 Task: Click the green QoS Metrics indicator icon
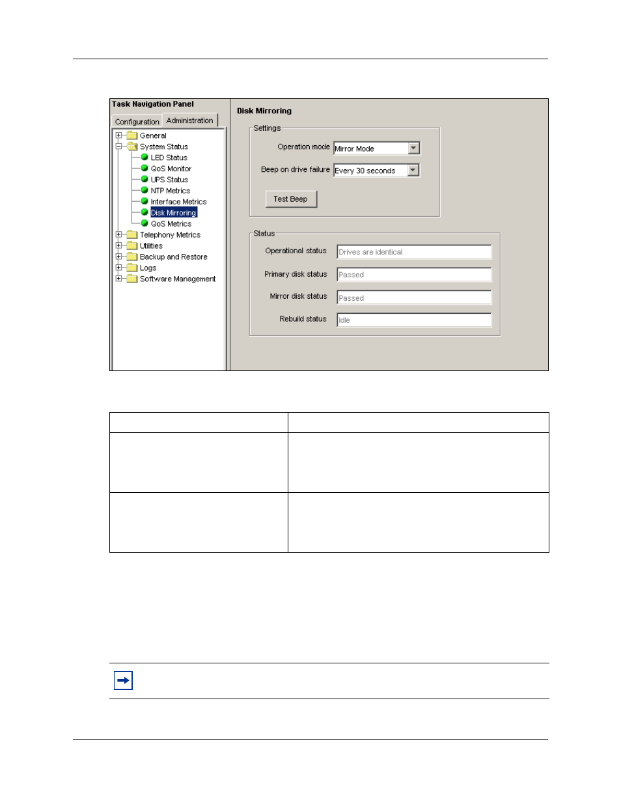coord(145,223)
